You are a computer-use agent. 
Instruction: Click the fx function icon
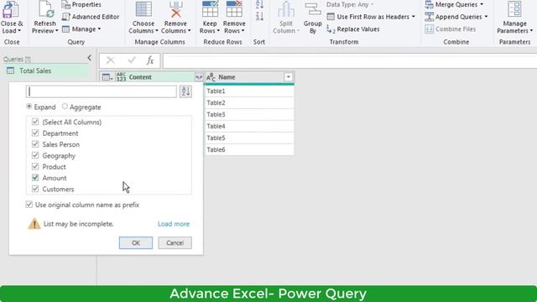tap(150, 60)
